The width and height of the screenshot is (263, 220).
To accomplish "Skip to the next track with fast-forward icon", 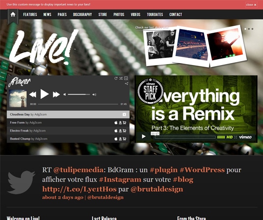I will tap(56, 94).
